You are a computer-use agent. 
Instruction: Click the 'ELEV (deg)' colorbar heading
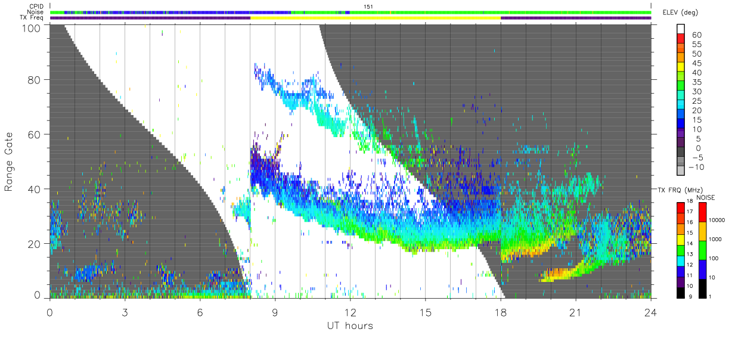681,13
